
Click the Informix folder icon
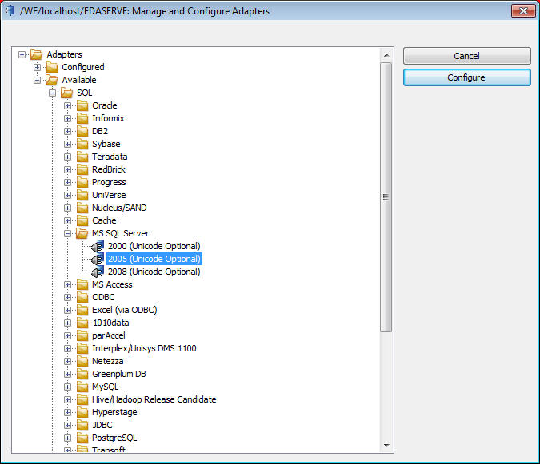click(x=82, y=118)
